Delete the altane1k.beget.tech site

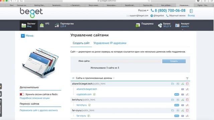pyautogui.click(x=187, y=84)
